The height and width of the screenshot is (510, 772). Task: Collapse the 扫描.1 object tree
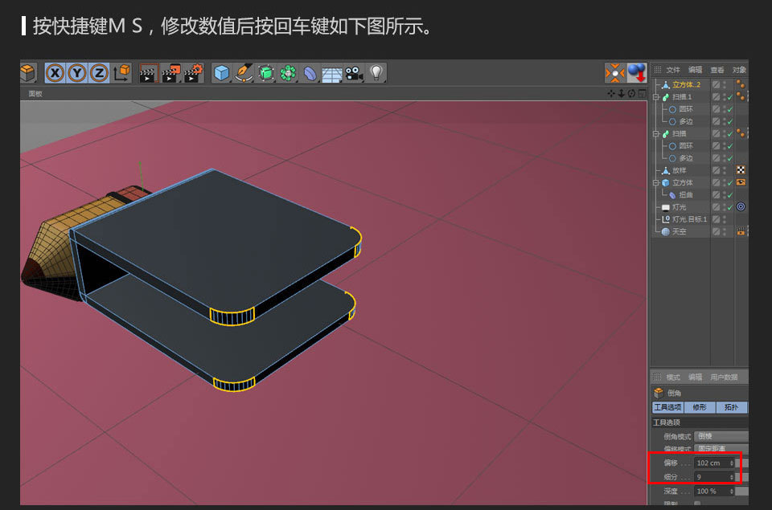655,96
